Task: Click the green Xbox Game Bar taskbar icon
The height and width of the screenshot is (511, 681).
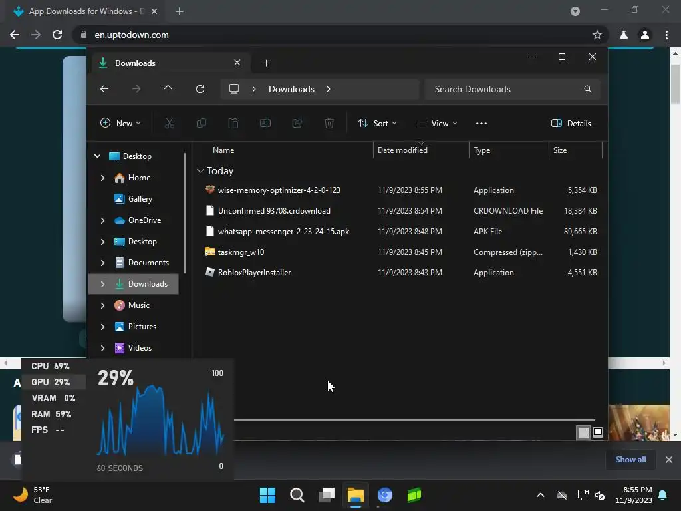Action: pyautogui.click(x=414, y=495)
